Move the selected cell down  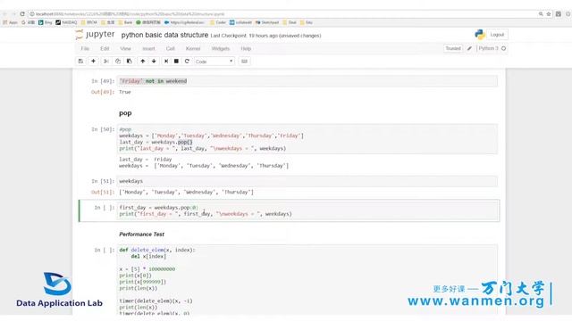[154, 62]
